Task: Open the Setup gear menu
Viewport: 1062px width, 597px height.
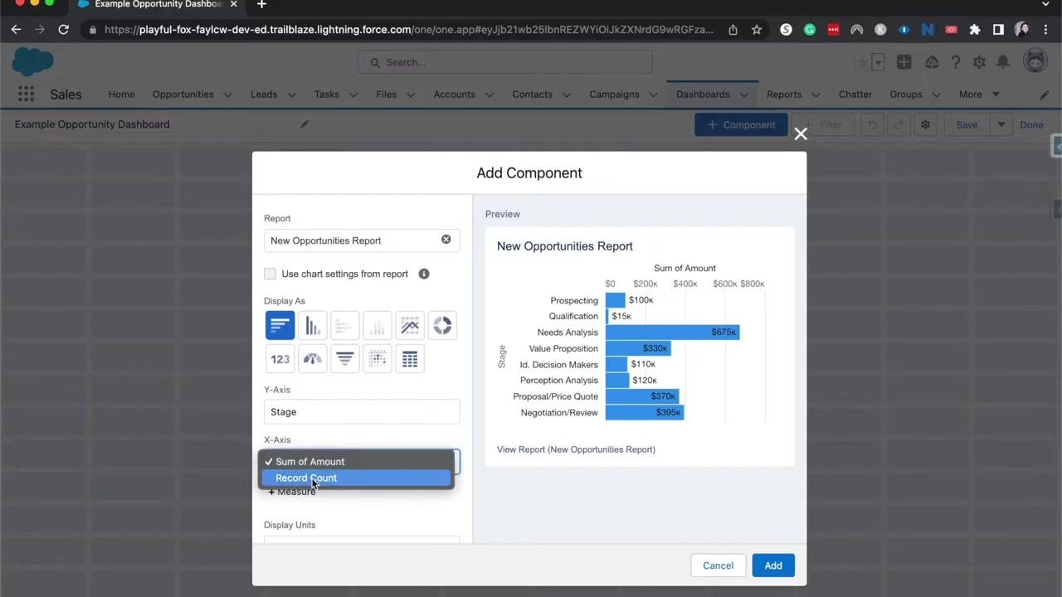Action: click(979, 62)
